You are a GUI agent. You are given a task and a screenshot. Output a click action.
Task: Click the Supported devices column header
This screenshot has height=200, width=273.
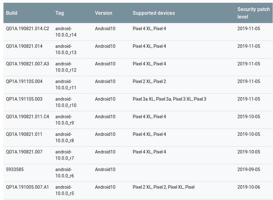[153, 13]
